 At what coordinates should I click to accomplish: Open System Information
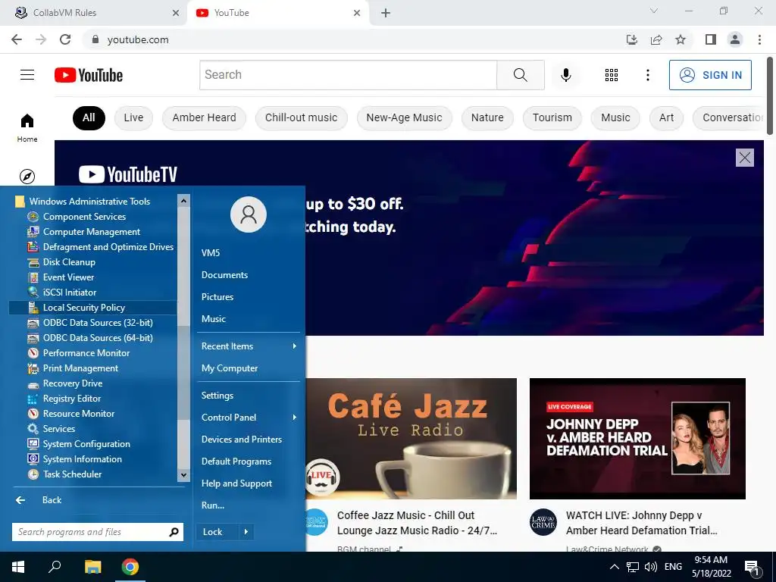(82, 458)
